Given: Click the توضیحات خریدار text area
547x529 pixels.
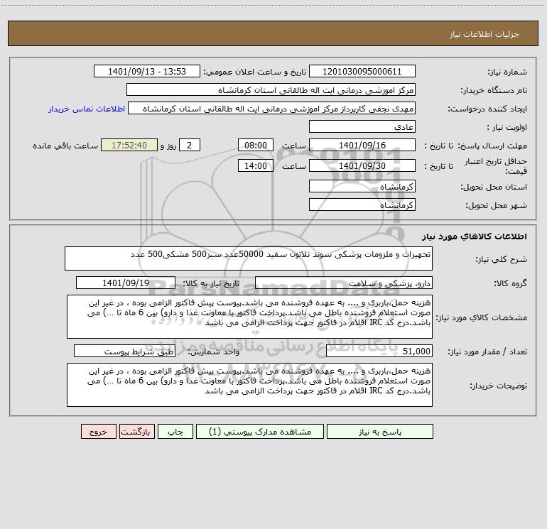Looking at the screenshot, I should point(249,385).
